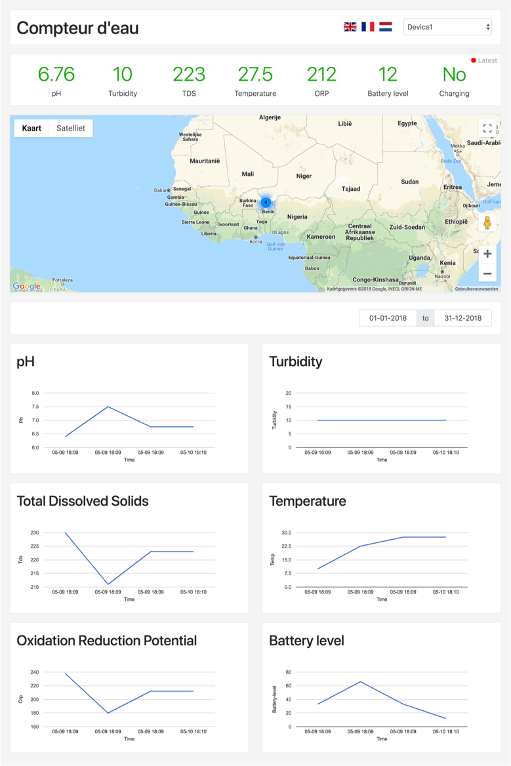Edit start date field 01-01-2018
Image resolution: width=511 pixels, height=766 pixels.
point(388,318)
